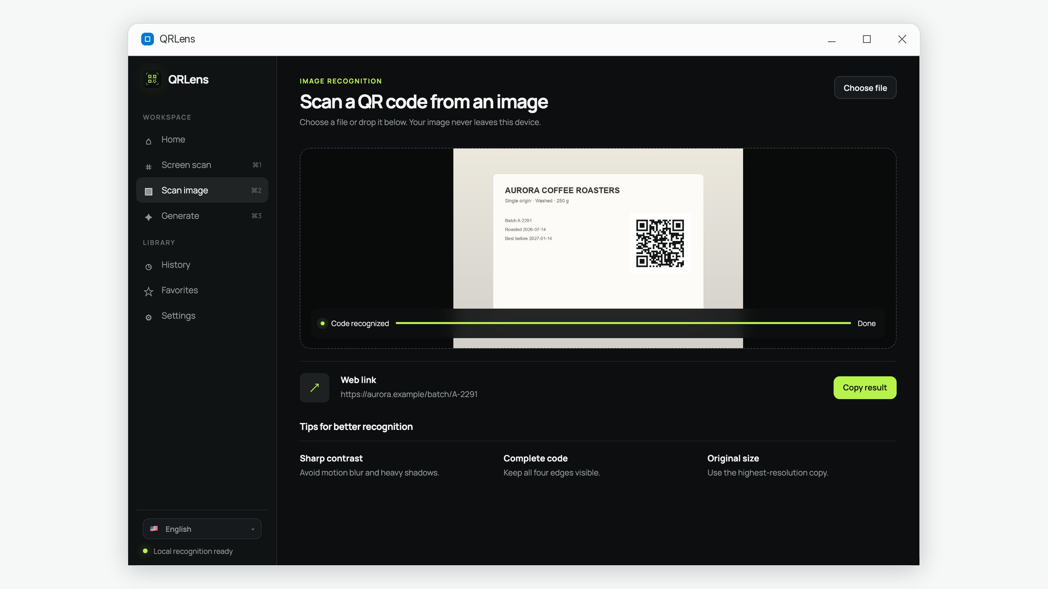Click the ⌘3 shortcut hint
The width and height of the screenshot is (1048, 589).
point(256,216)
